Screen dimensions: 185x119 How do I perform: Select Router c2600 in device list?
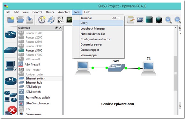coord(40,37)
